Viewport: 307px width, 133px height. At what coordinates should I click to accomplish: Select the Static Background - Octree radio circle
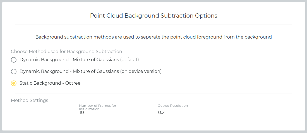(13, 83)
